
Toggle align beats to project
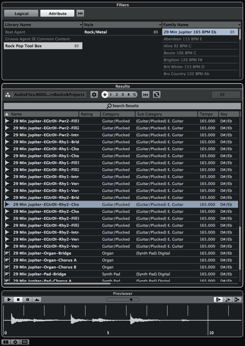228,299
